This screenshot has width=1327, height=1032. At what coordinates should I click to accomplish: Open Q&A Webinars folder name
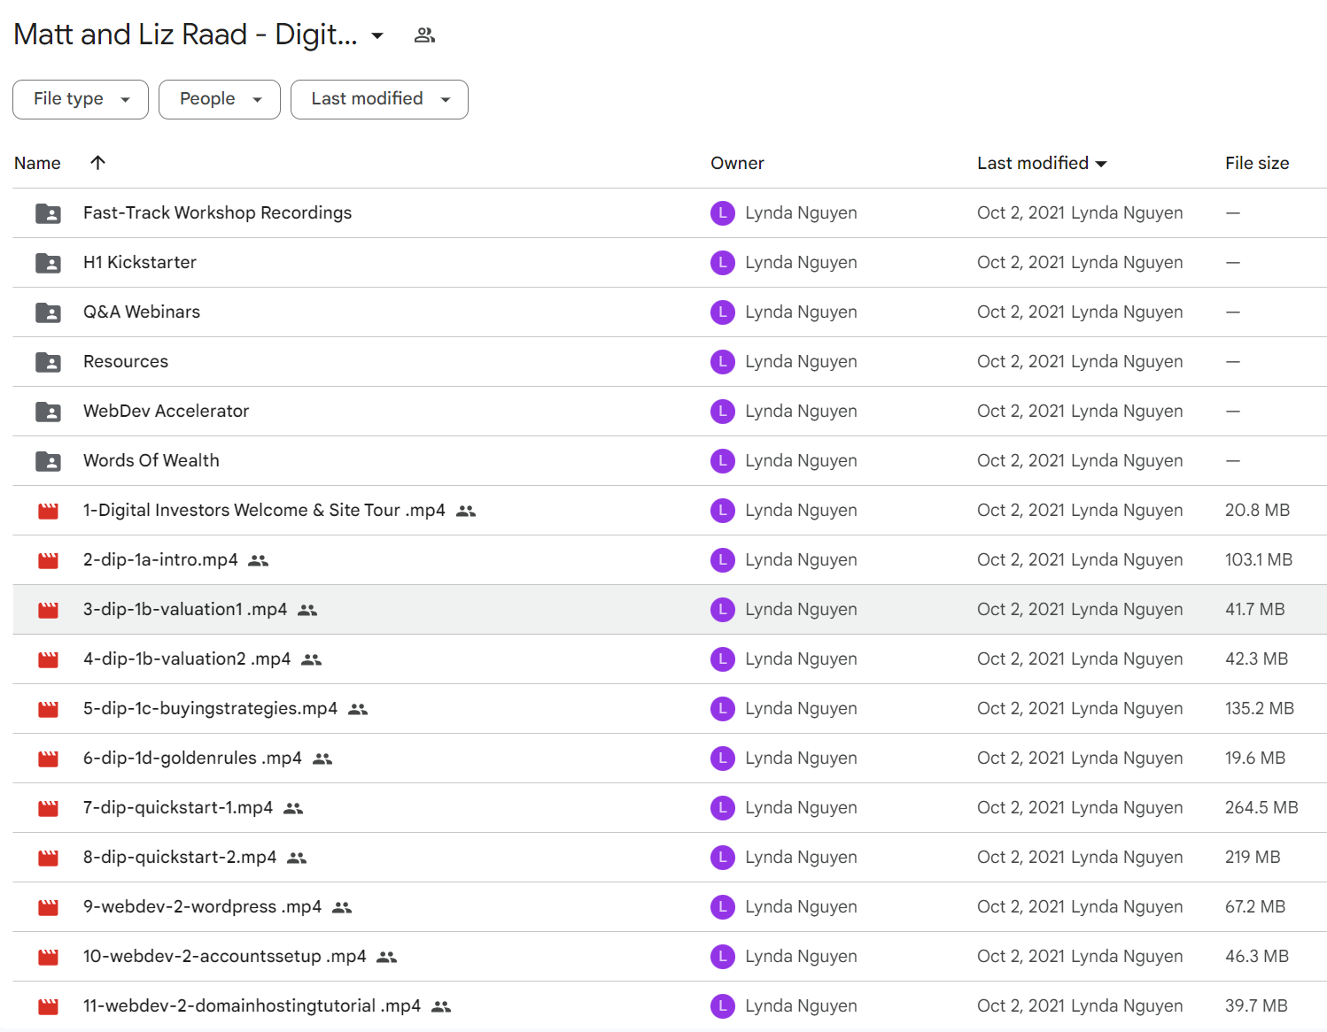(142, 312)
